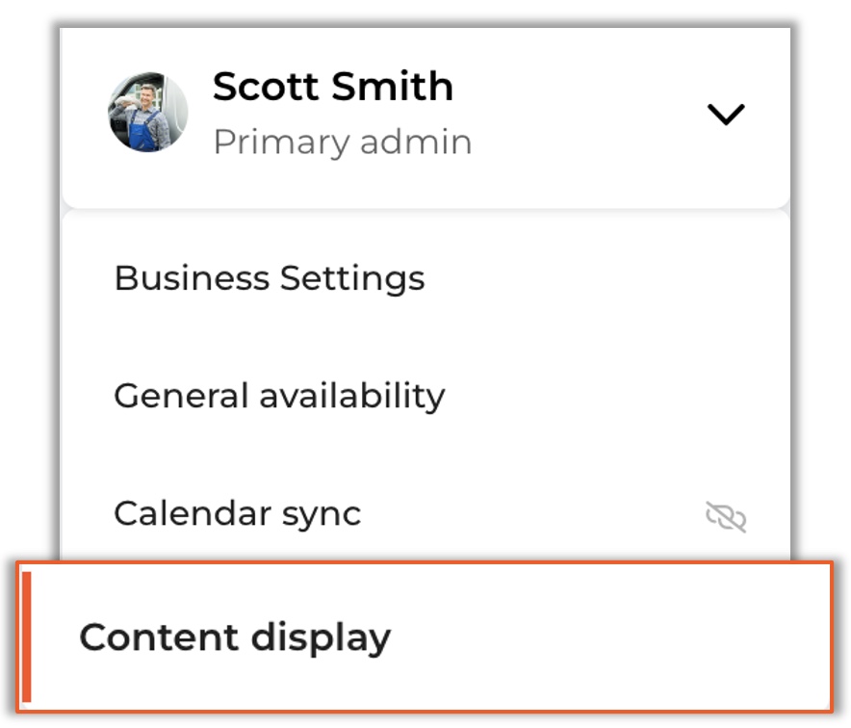Select the highlighted Content display item

pyautogui.click(x=425, y=637)
